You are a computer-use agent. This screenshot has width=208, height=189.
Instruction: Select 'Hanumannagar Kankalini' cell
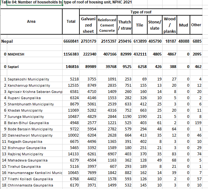coord(35,173)
